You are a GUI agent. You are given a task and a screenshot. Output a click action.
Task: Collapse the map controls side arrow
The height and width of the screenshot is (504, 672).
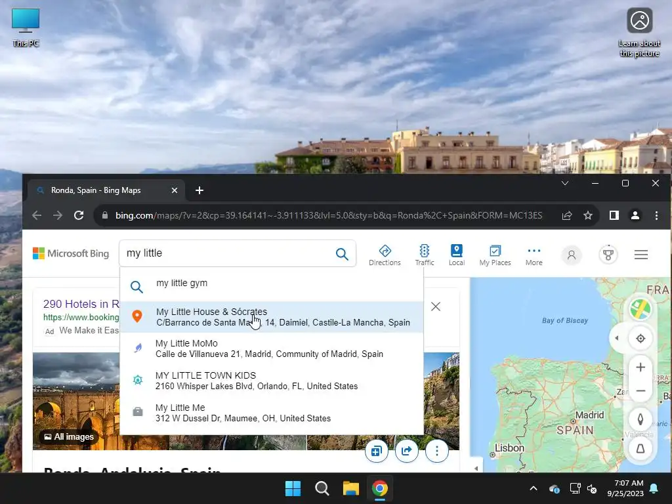point(617,338)
